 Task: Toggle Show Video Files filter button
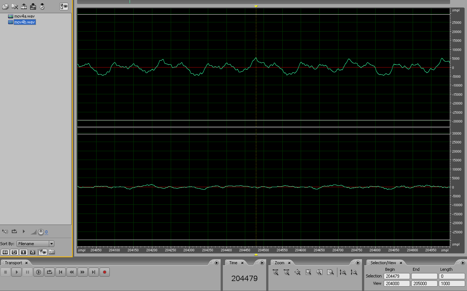[23, 252]
